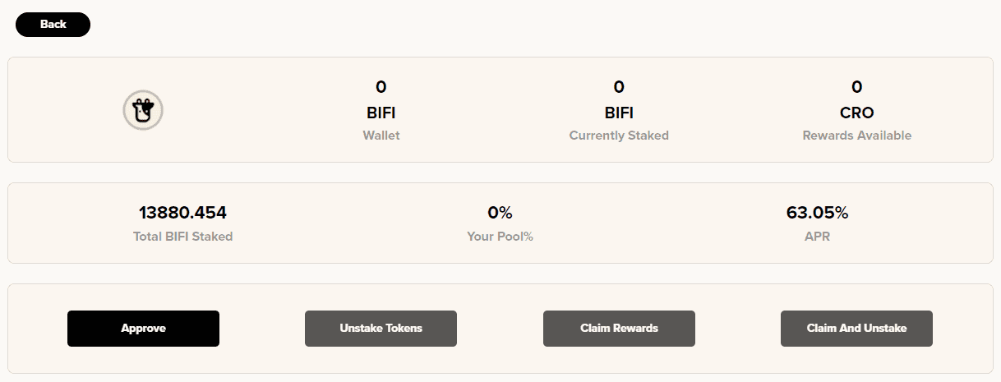Screen dimensions: 1001x382
Task: Go back using the Back button
Action: [x=53, y=25]
